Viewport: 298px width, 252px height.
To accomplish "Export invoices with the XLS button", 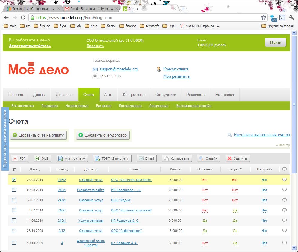I will (x=42, y=158).
